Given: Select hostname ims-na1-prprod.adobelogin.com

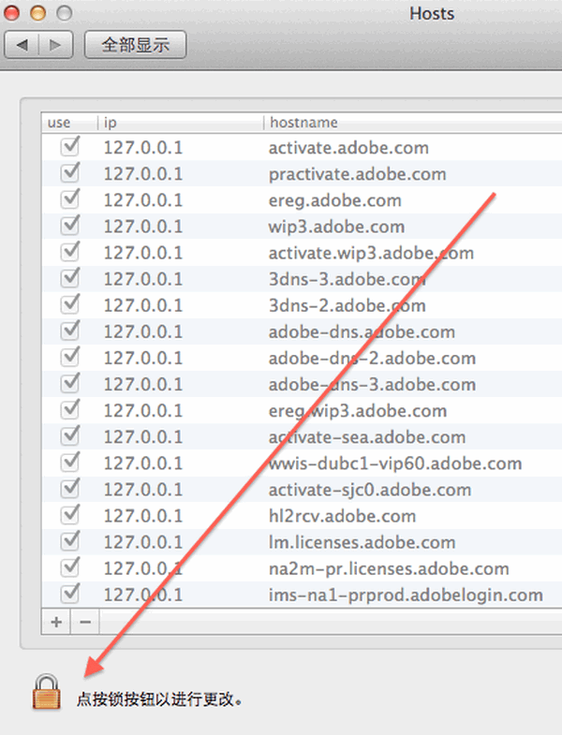Looking at the screenshot, I should pos(406,595).
